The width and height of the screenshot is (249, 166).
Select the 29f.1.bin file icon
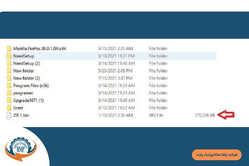coord(9,114)
